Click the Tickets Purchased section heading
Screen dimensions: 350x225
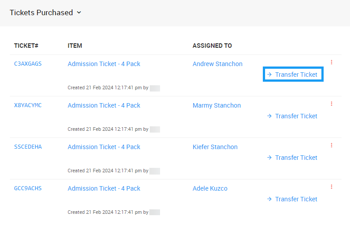pyautogui.click(x=41, y=12)
